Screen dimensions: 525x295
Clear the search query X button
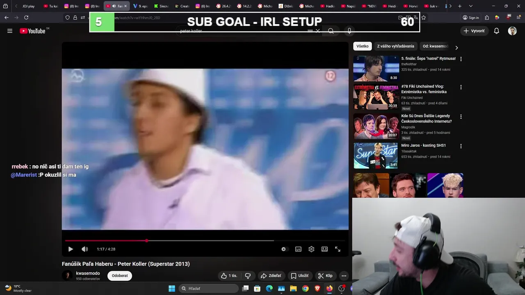click(x=317, y=31)
